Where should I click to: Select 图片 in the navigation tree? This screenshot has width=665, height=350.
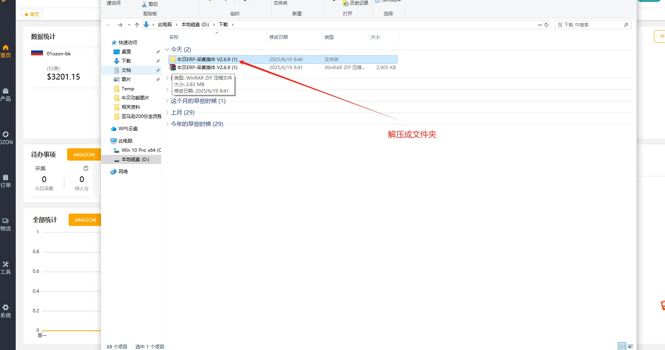[126, 80]
